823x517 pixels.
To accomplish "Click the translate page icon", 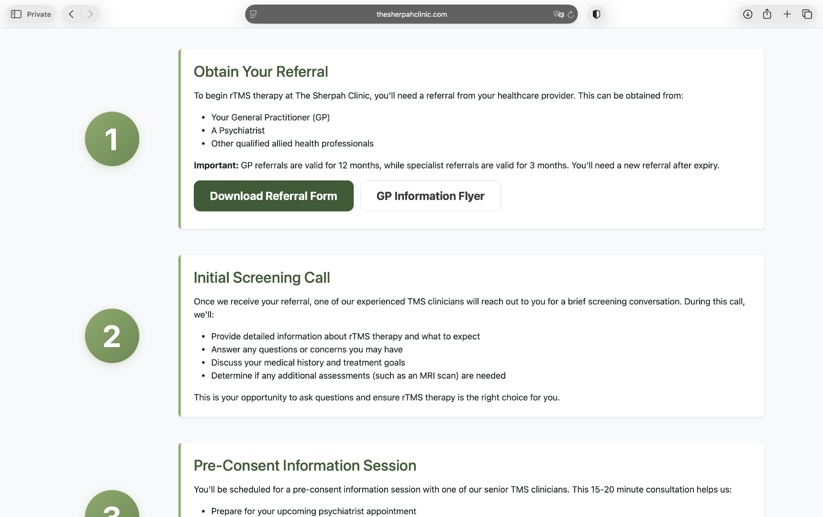I will coord(558,14).
